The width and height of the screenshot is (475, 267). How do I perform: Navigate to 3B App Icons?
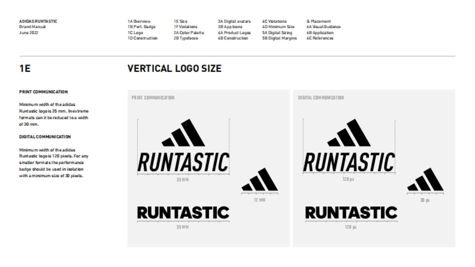point(230,27)
